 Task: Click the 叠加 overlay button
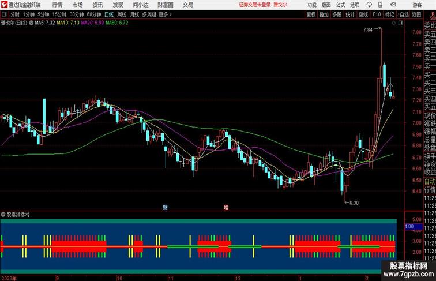click(x=324, y=14)
